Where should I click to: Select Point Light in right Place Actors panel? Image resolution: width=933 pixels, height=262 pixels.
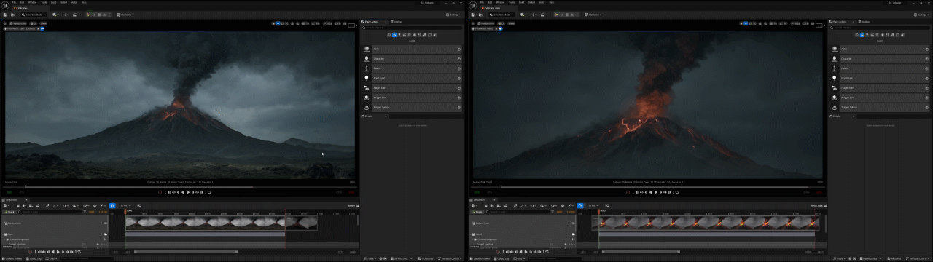tap(881, 78)
